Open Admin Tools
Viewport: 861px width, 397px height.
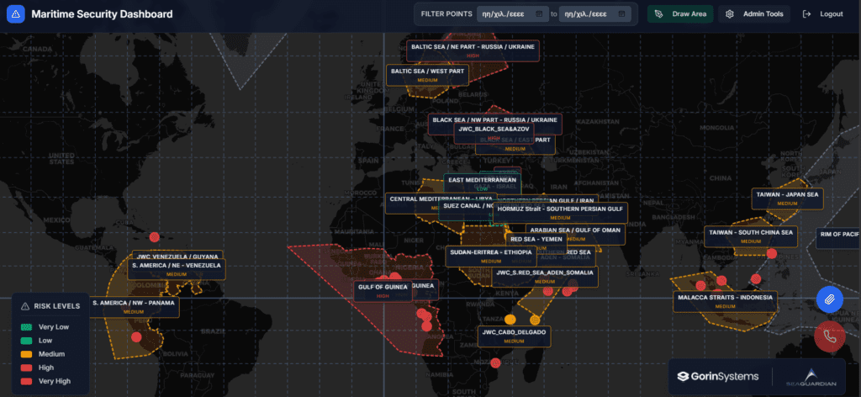(754, 14)
